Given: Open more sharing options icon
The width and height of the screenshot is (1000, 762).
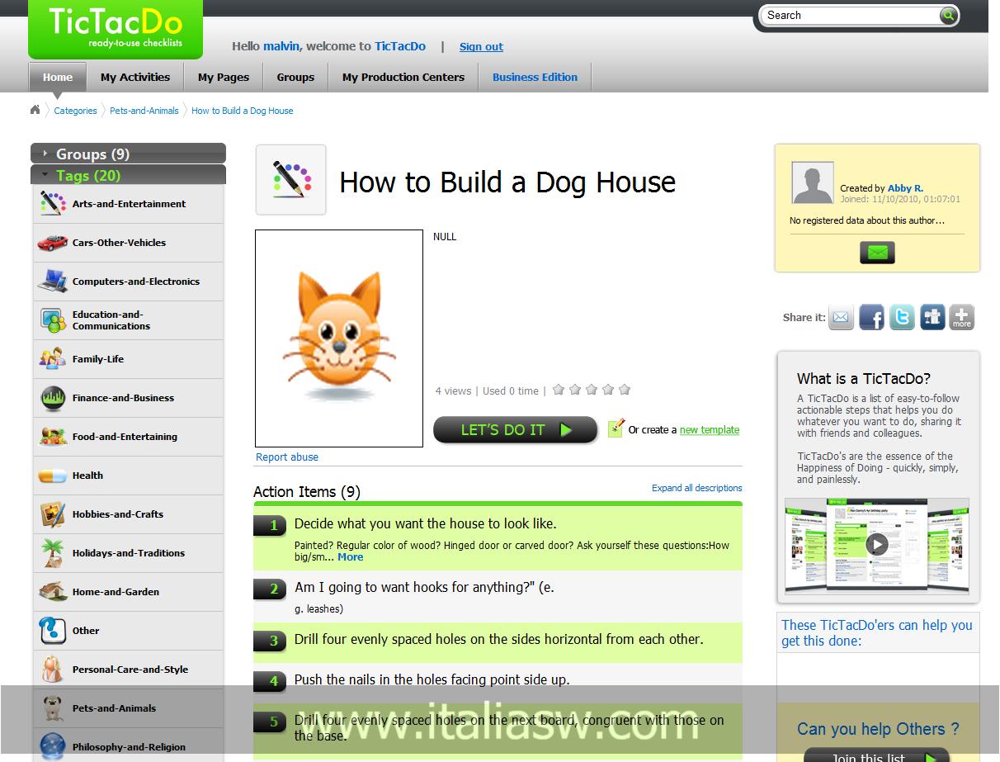Looking at the screenshot, I should tap(962, 317).
